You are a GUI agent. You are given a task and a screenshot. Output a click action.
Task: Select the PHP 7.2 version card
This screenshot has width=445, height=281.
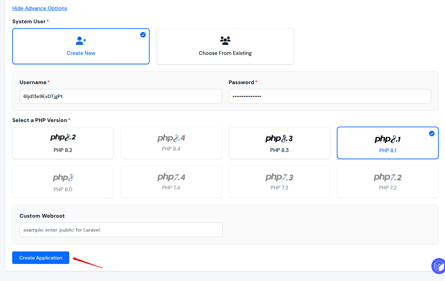point(388,182)
